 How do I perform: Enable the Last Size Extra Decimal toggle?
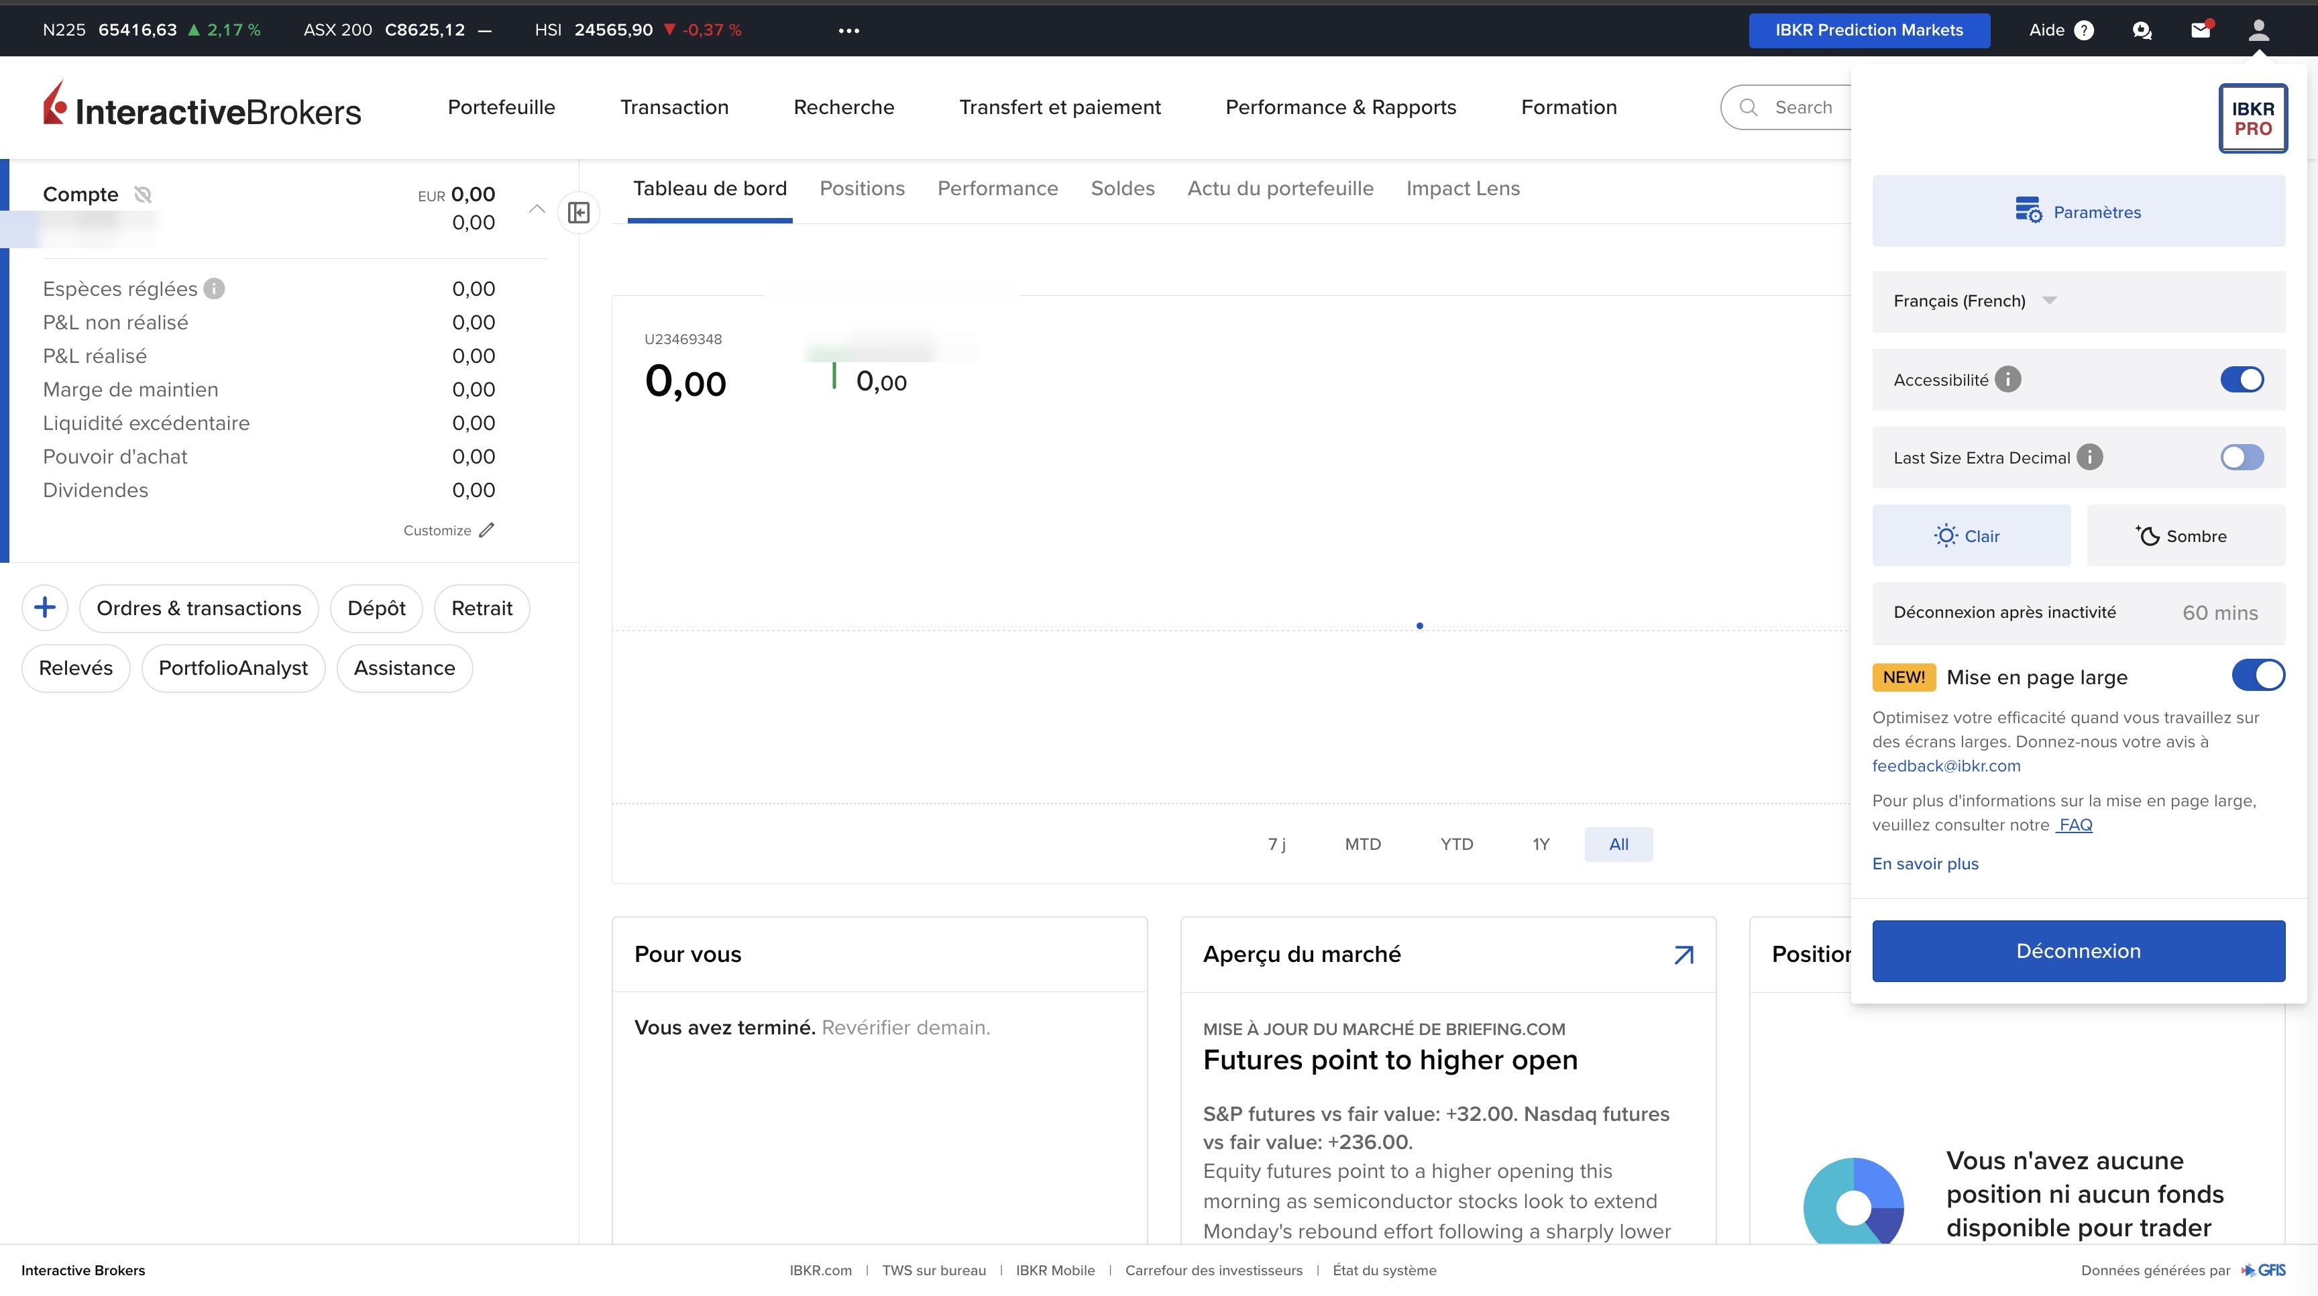point(2242,457)
